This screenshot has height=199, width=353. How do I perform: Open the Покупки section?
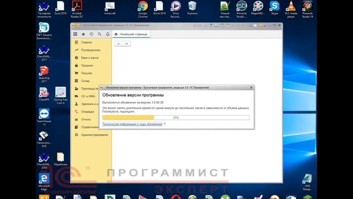coord(91,73)
